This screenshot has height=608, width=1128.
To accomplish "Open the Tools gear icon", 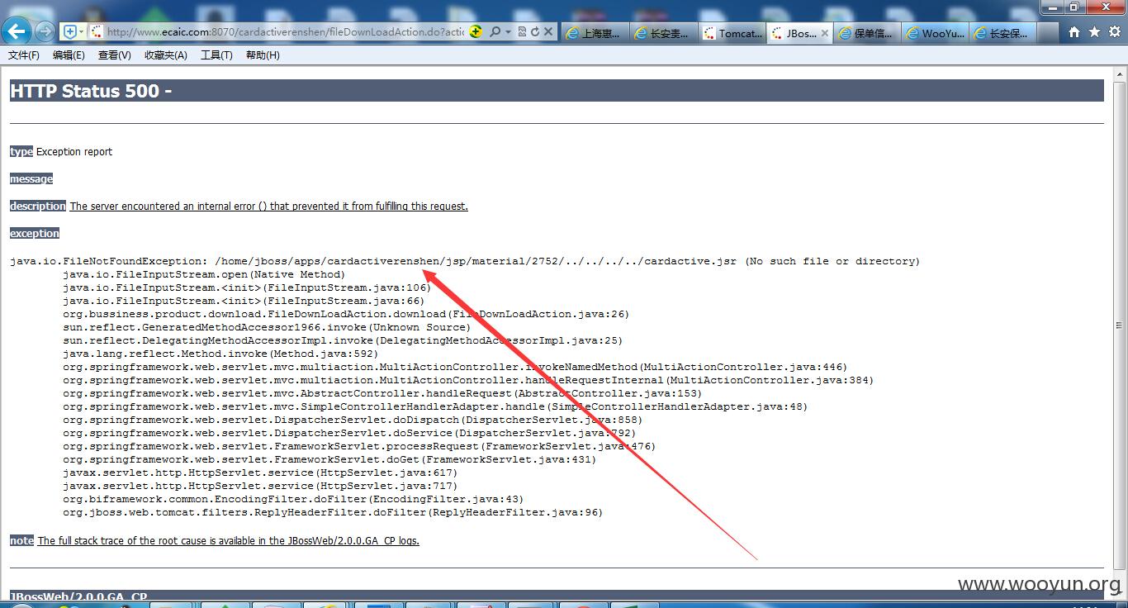I will coord(1114,31).
